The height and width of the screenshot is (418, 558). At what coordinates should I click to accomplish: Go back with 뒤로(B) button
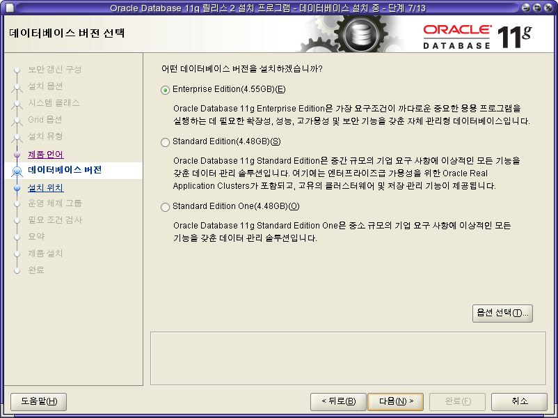point(338,401)
